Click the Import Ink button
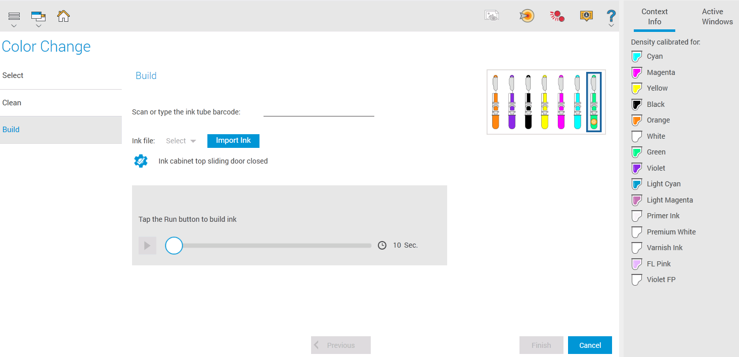This screenshot has width=739, height=357. [x=233, y=141]
